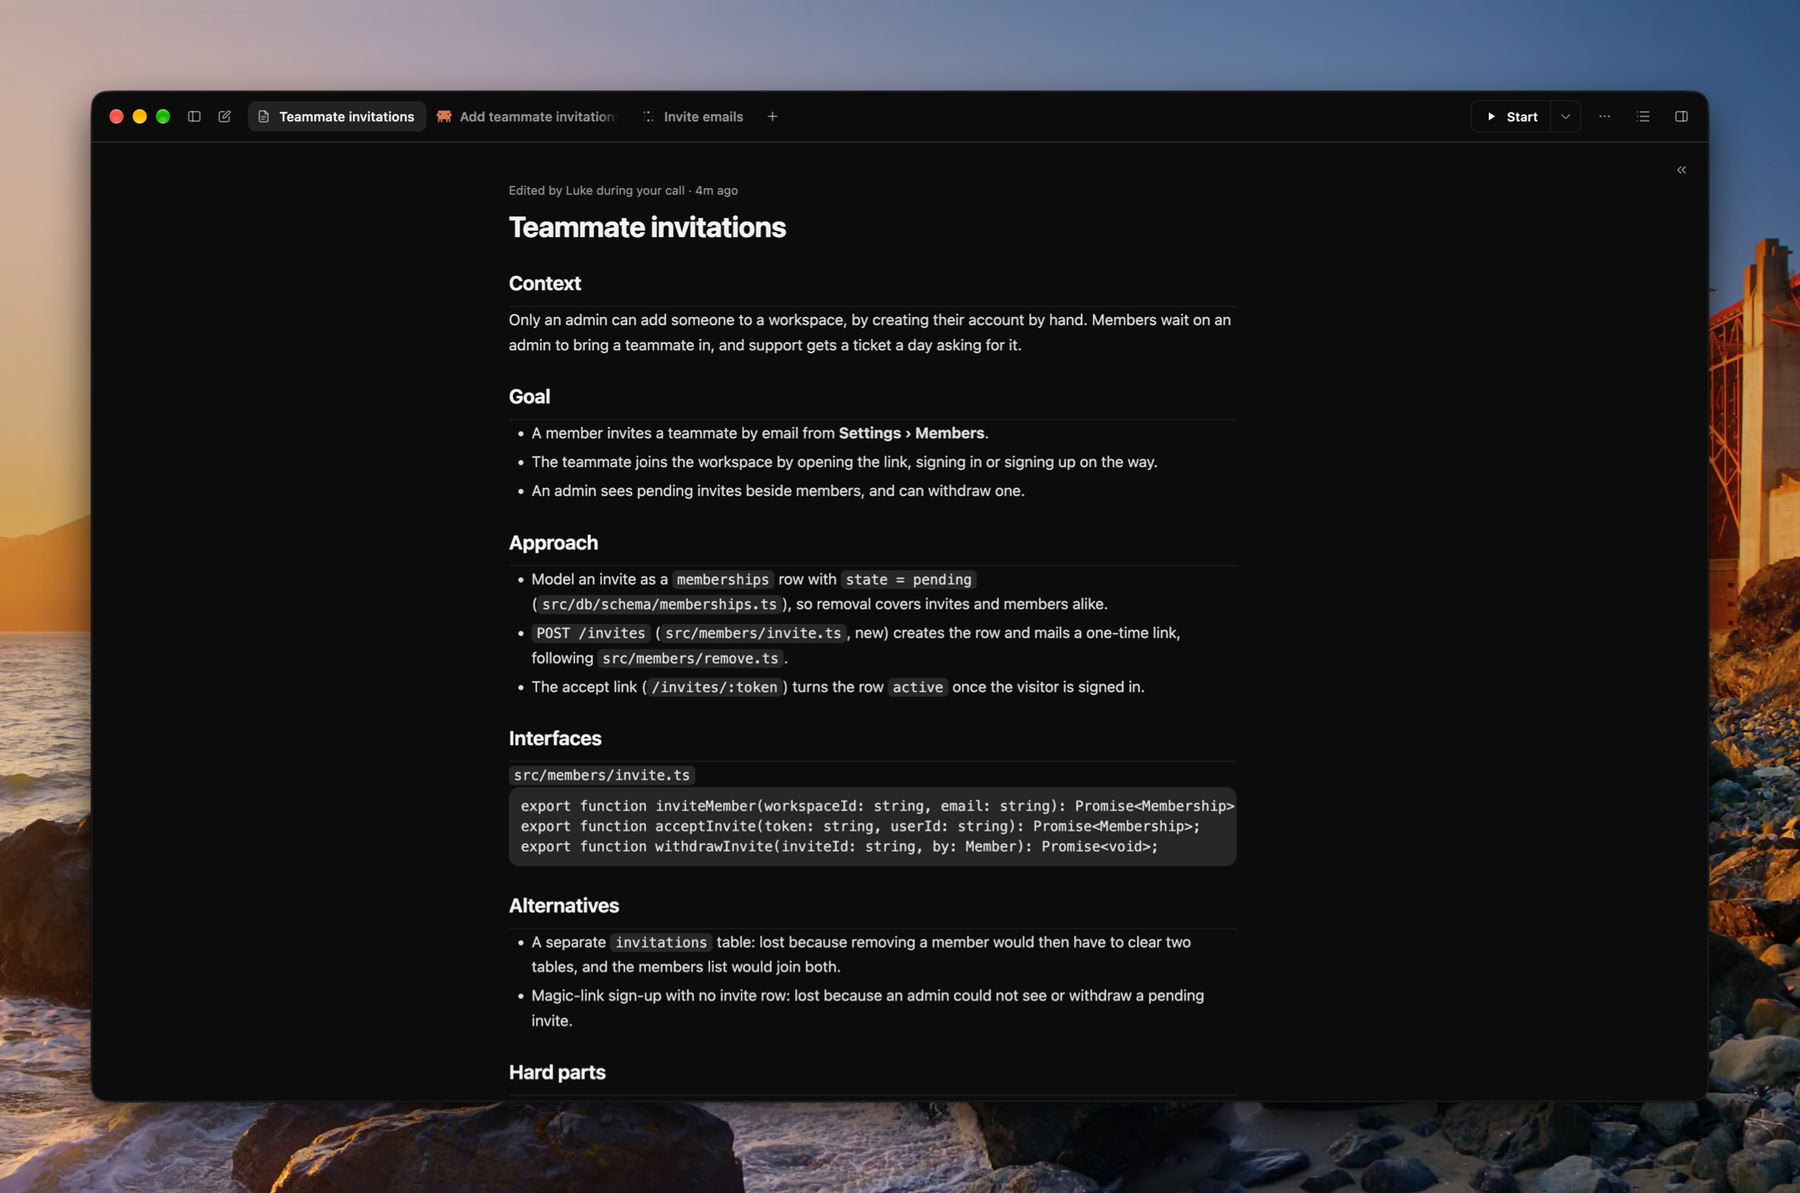The image size is (1800, 1193).
Task: Switch to Teammate invitations tab
Action: (337, 116)
